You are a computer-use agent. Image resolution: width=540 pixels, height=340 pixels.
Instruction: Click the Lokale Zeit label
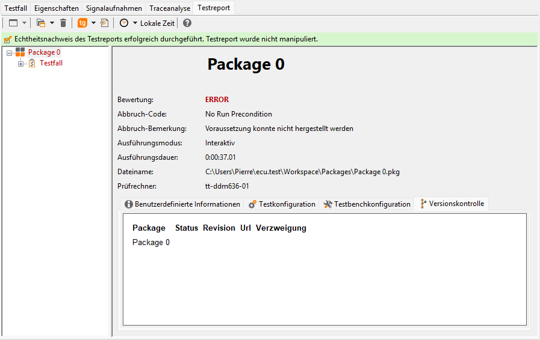click(157, 23)
